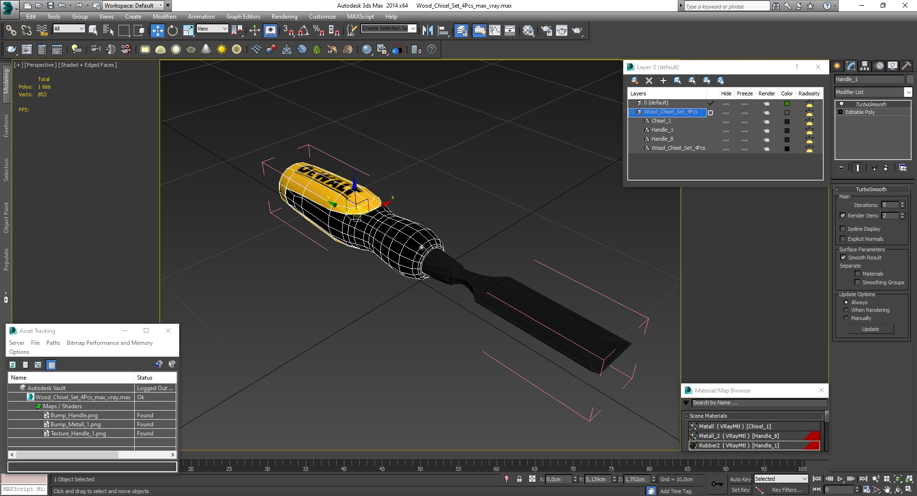Select the Move tool in main toolbar
This screenshot has height=496, width=917.
tap(157, 31)
